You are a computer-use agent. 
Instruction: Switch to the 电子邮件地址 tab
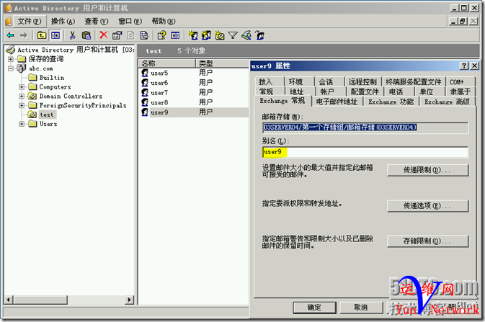(x=337, y=102)
